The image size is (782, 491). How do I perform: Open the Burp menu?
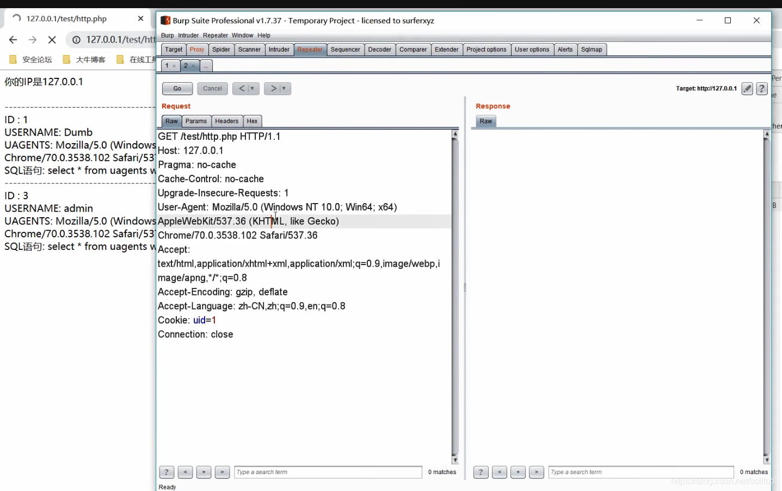tap(168, 35)
